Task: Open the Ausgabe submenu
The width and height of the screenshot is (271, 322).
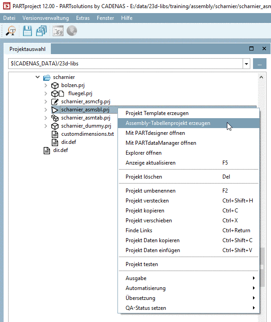Action: [x=189, y=278]
